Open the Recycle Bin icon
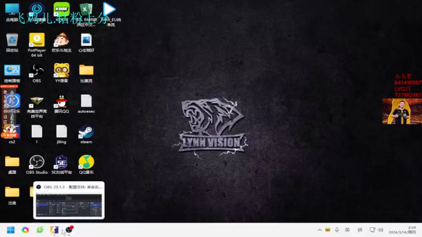 pyautogui.click(x=12, y=43)
